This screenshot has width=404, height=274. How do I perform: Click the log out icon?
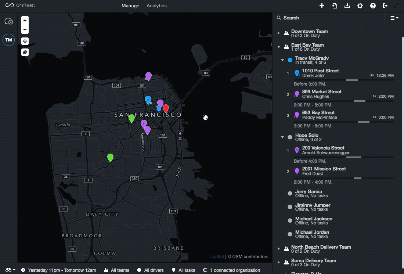(x=385, y=6)
